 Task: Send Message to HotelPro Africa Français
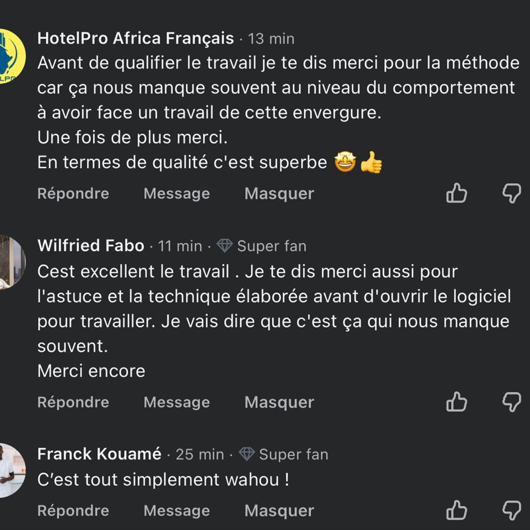tap(176, 194)
